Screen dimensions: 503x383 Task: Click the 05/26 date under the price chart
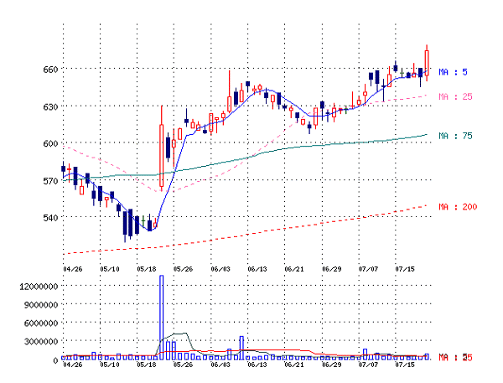pos(183,269)
